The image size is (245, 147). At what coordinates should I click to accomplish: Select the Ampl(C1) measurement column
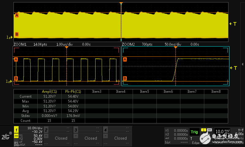49,92
